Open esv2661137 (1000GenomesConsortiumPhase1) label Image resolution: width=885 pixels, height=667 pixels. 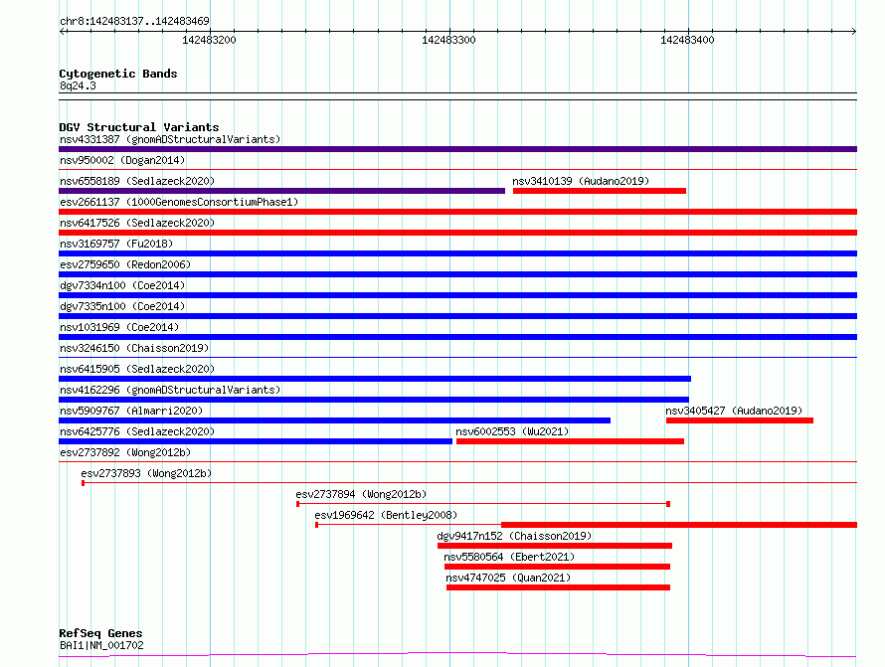click(179, 202)
